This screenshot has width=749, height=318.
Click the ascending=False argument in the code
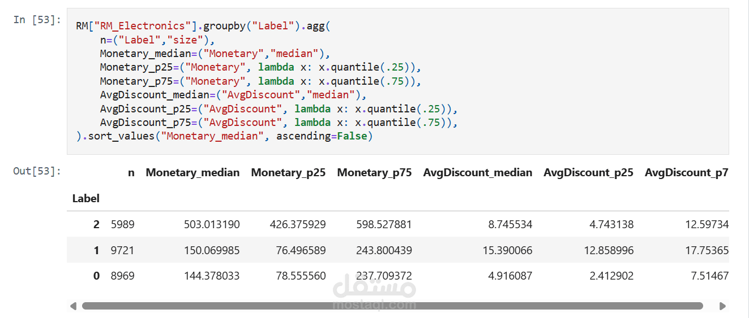322,136
